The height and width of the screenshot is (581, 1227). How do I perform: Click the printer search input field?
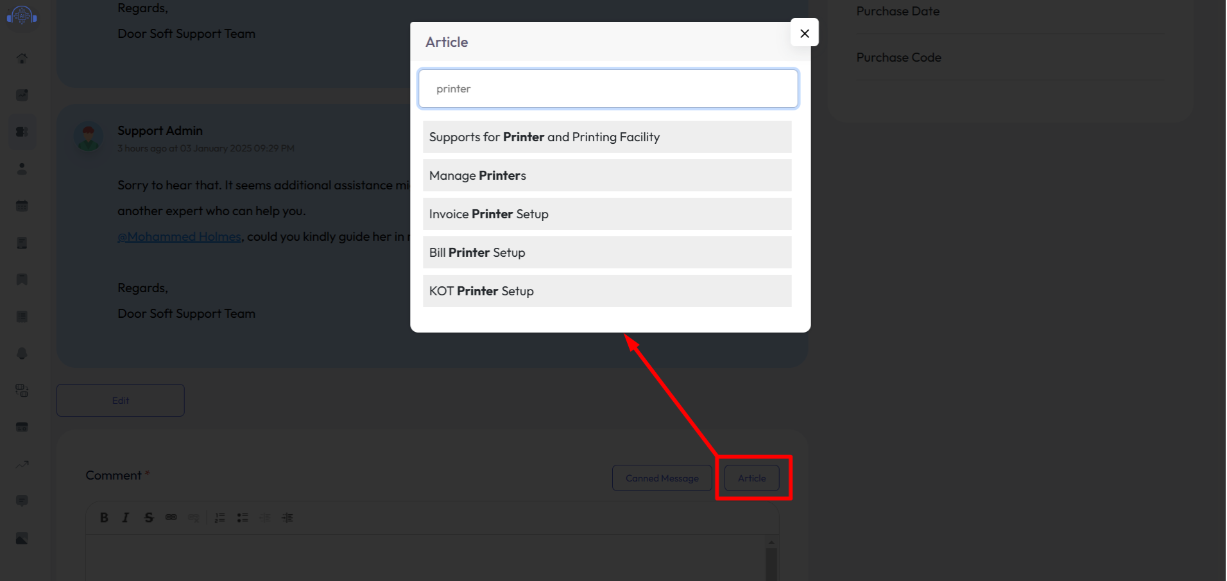[607, 88]
